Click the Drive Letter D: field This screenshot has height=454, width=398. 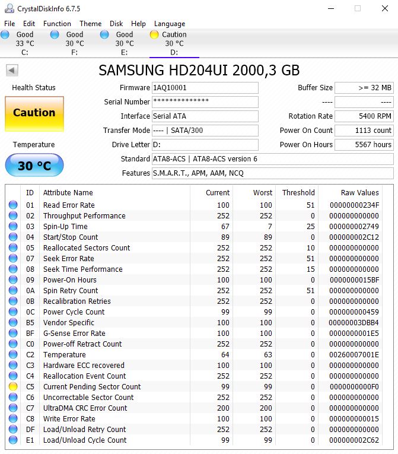205,144
